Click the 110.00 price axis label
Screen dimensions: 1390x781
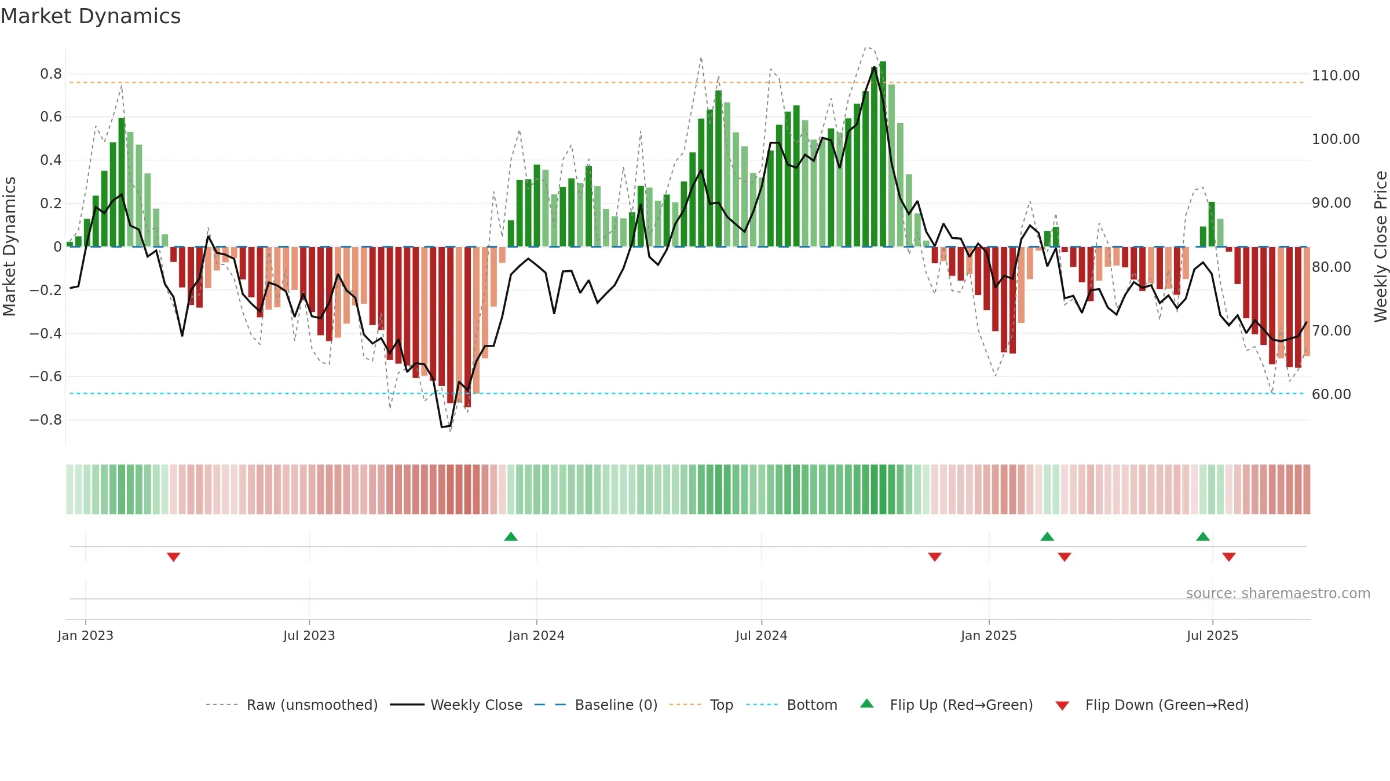point(1336,75)
